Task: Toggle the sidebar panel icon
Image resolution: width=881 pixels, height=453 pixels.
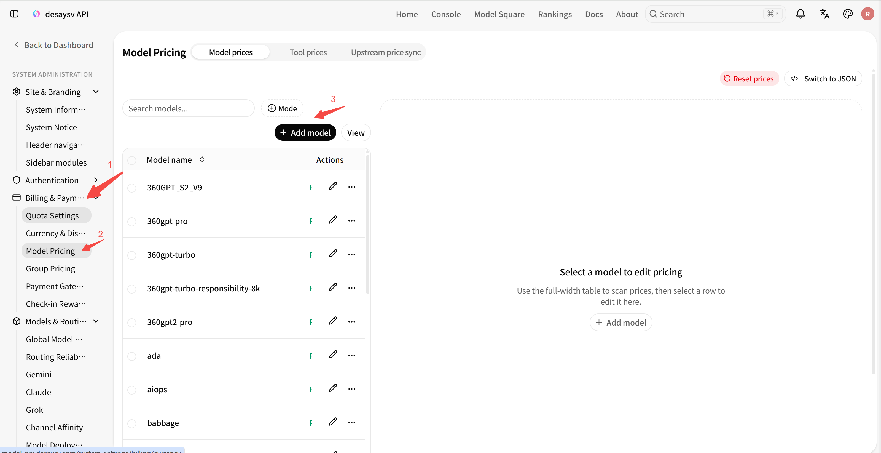Action: (14, 14)
